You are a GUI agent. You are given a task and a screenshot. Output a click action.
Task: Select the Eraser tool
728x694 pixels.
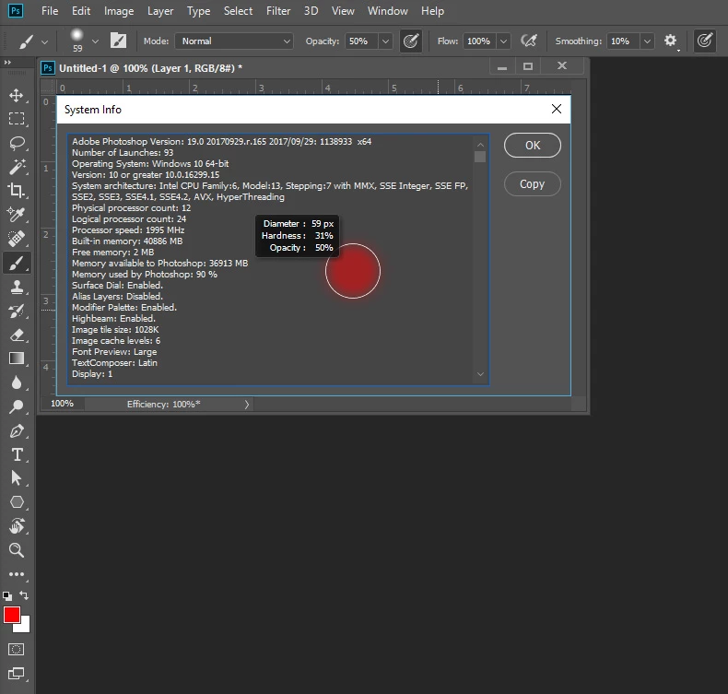[17, 335]
